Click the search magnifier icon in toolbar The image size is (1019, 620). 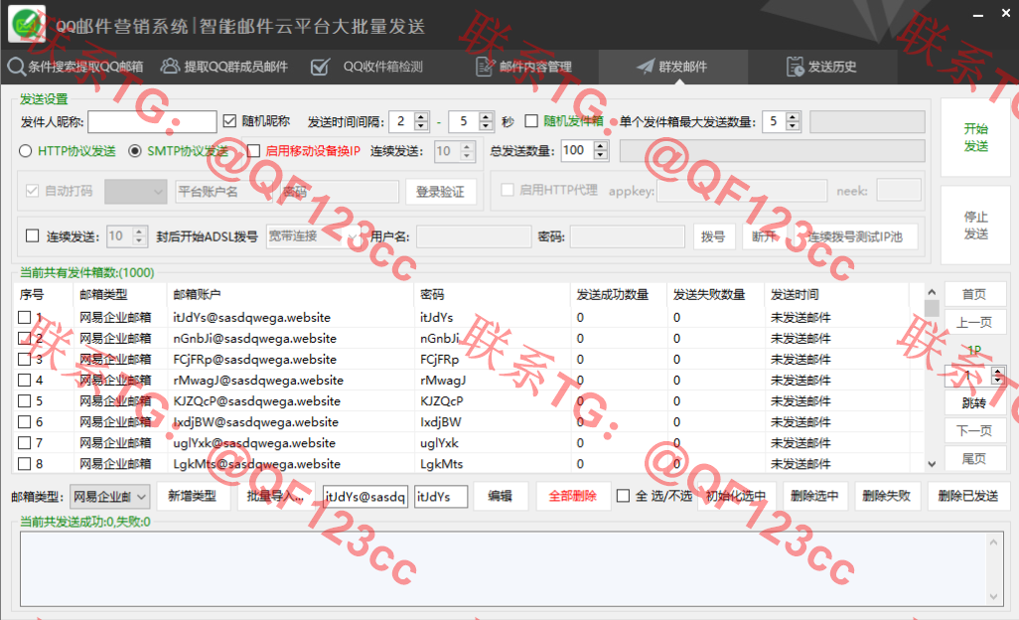pyautogui.click(x=16, y=67)
